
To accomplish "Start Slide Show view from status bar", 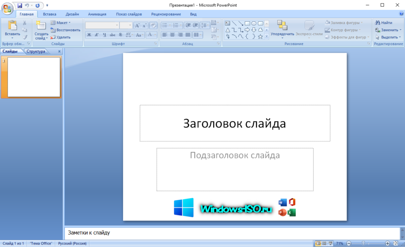I will tap(330, 243).
